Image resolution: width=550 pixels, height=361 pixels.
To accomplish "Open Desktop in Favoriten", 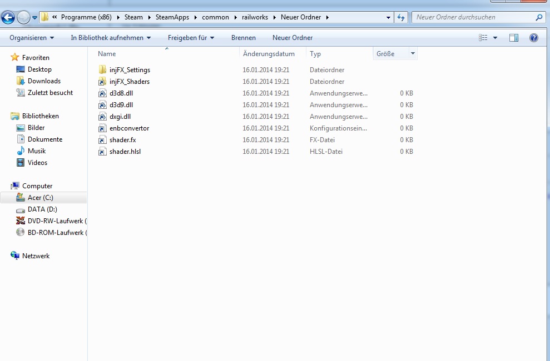I will coord(39,69).
